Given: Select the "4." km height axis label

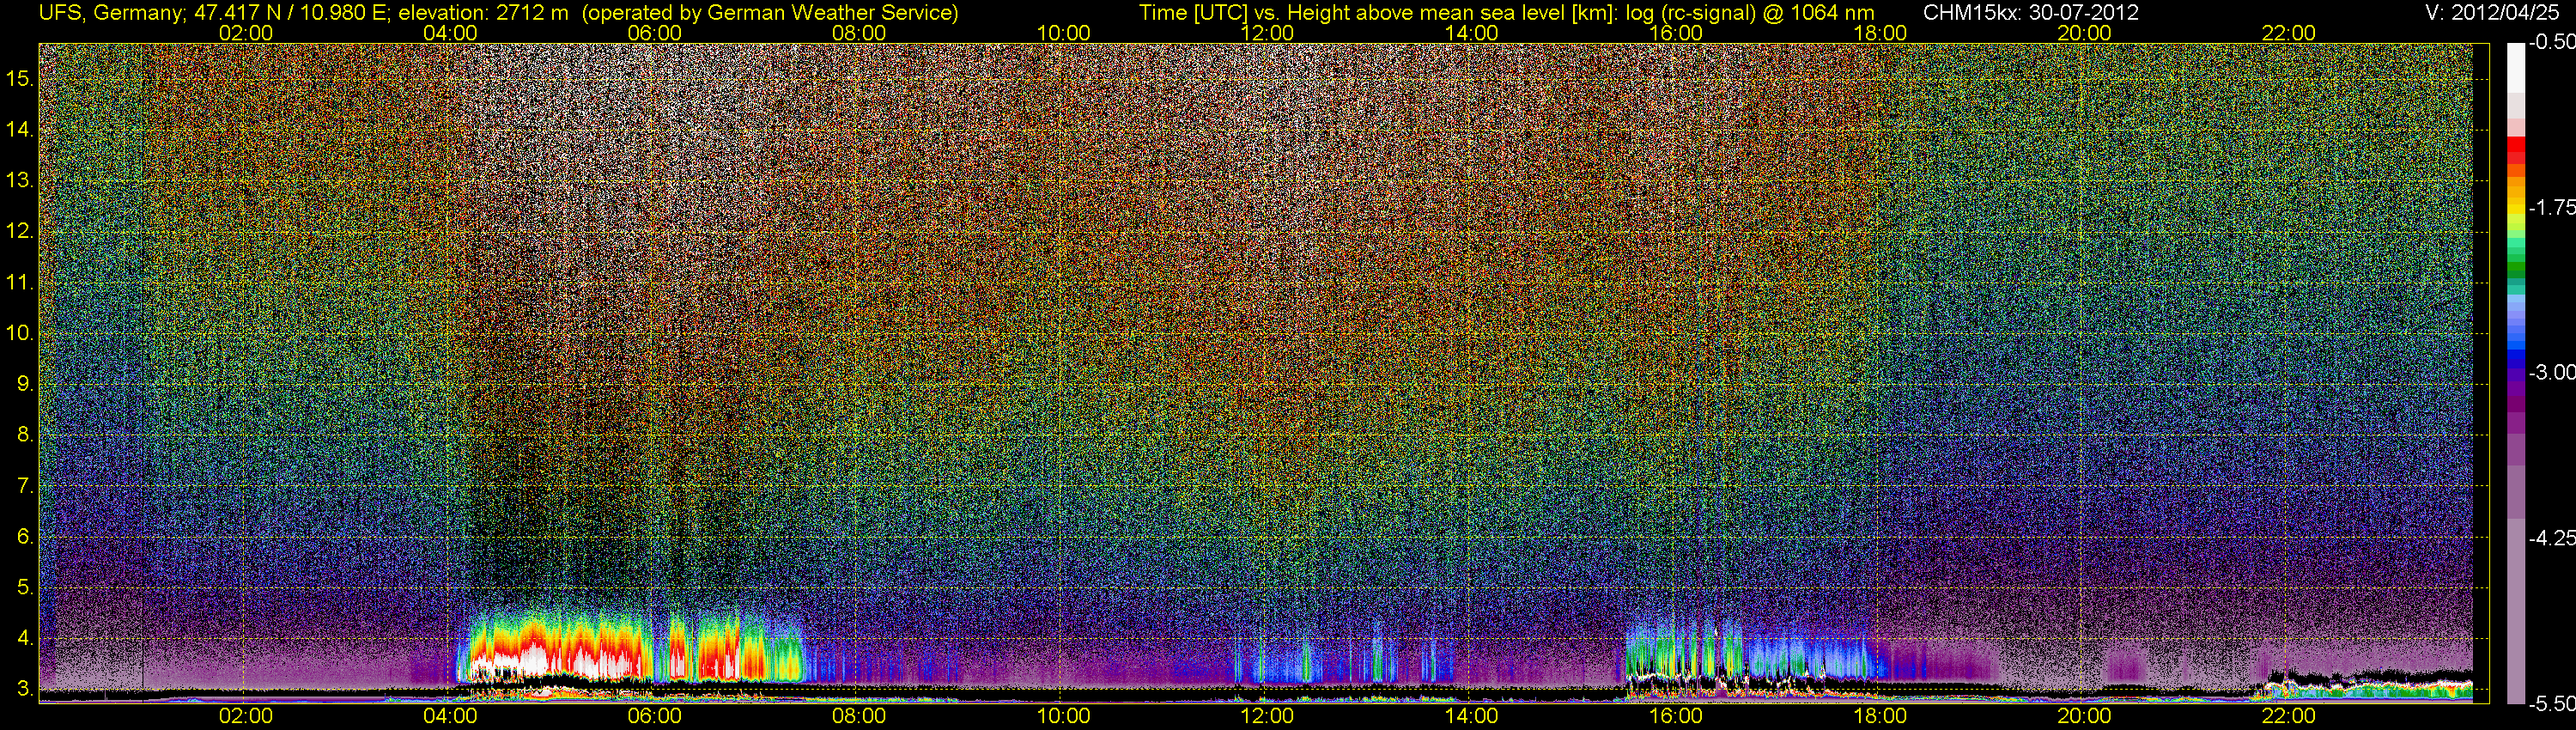Looking at the screenshot, I should (25, 639).
